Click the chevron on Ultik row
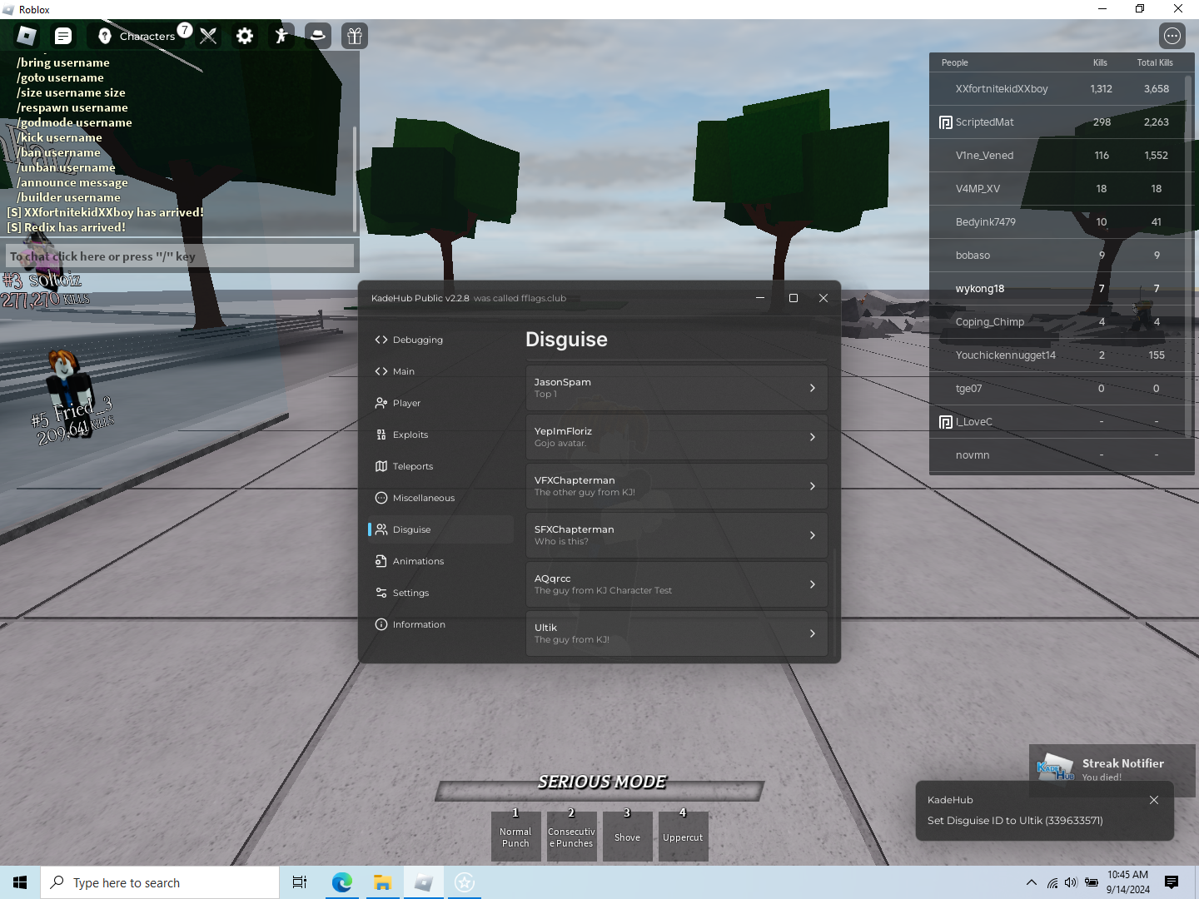The width and height of the screenshot is (1199, 899). pyautogui.click(x=813, y=633)
